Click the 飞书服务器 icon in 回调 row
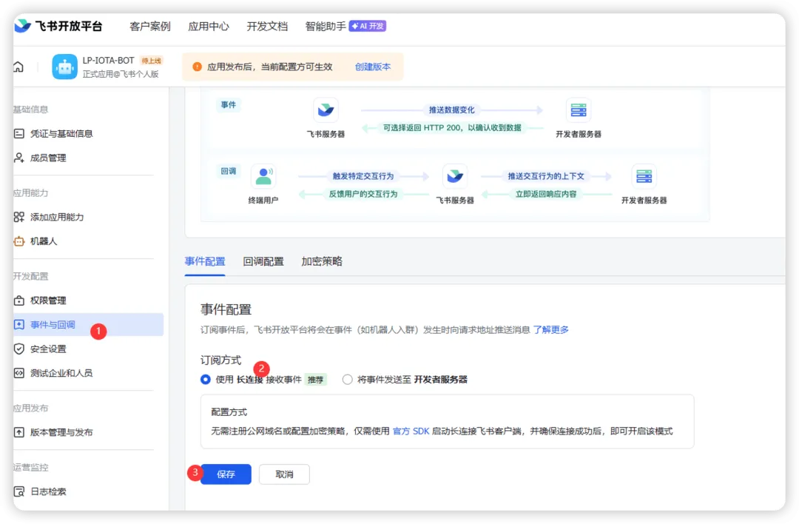This screenshot has width=799, height=524. 455,176
